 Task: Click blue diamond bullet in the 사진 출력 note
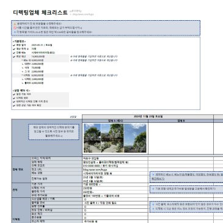153,204
